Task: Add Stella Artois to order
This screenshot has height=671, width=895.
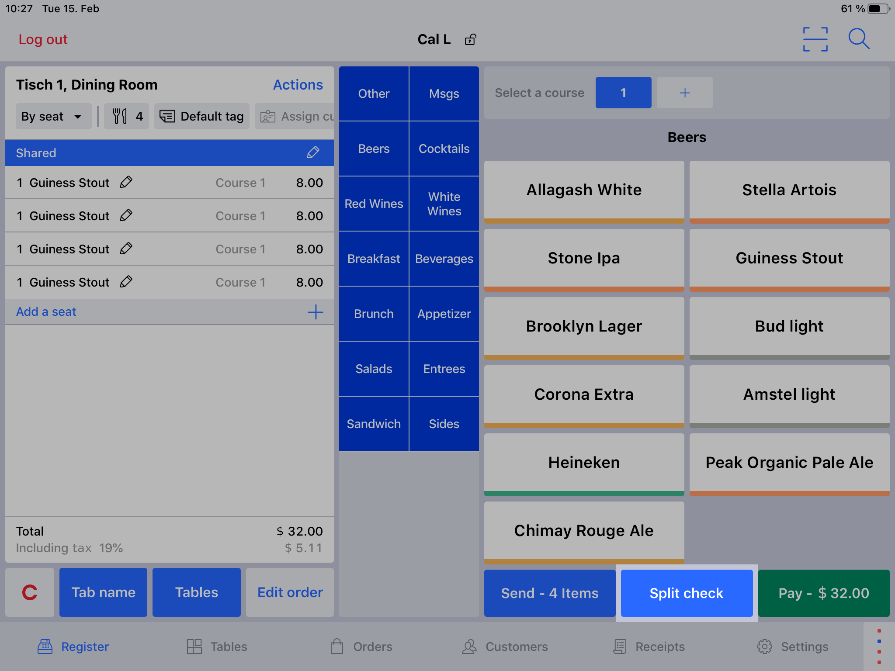Action: 789,191
